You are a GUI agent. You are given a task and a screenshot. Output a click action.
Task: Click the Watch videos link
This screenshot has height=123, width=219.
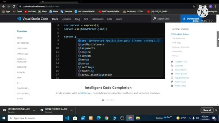(x=180, y=86)
